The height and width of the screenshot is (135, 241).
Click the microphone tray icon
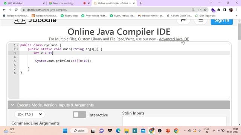(x=200, y=130)
